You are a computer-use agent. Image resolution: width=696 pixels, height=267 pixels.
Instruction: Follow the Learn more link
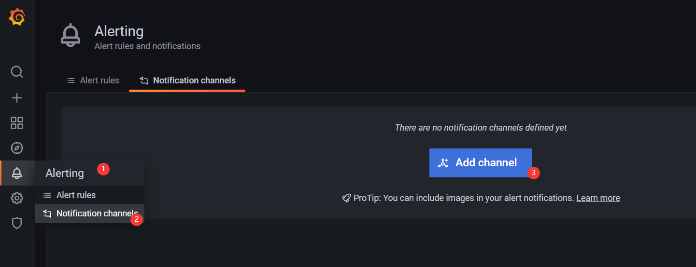[598, 198]
